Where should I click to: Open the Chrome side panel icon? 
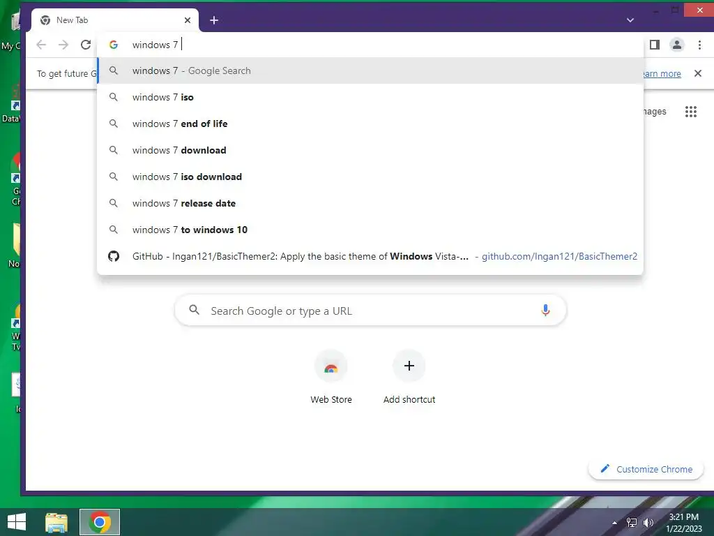coord(654,45)
